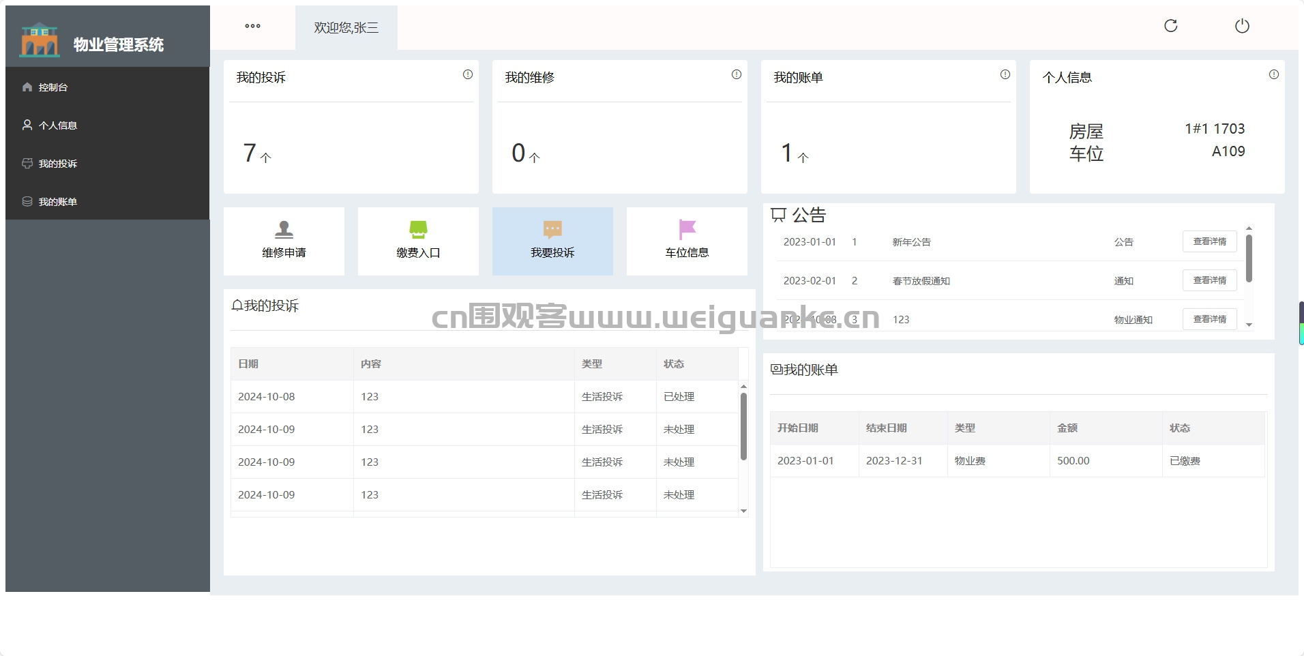Click the complaints table scroll-down arrow
1304x656 pixels.
(743, 511)
